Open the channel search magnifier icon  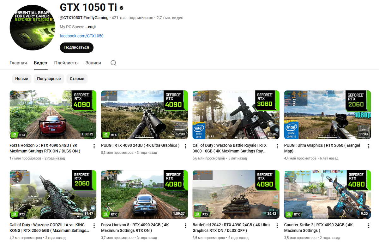coord(113,63)
